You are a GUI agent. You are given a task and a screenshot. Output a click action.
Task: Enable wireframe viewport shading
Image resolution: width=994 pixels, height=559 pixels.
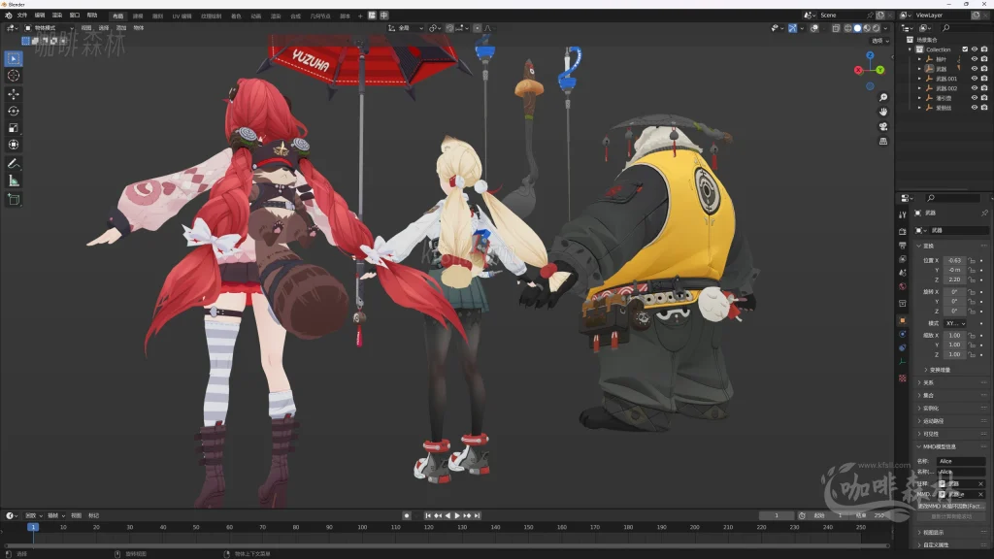(848, 28)
